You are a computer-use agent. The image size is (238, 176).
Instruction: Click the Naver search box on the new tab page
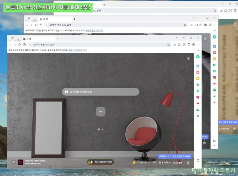click(x=101, y=92)
